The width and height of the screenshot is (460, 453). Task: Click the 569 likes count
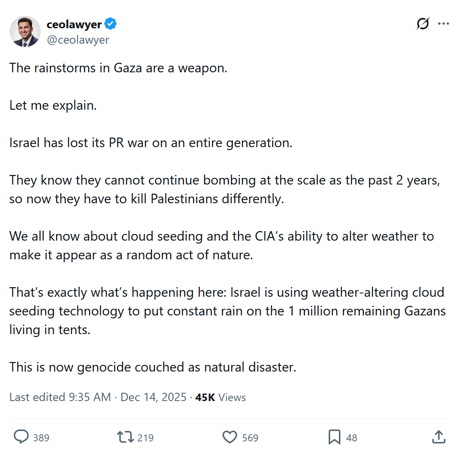click(x=250, y=438)
